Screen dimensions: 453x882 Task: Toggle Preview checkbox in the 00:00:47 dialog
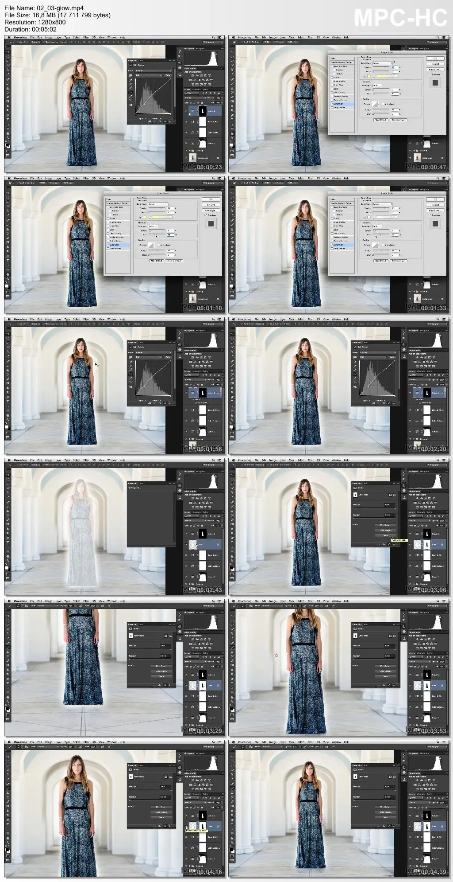(430, 74)
